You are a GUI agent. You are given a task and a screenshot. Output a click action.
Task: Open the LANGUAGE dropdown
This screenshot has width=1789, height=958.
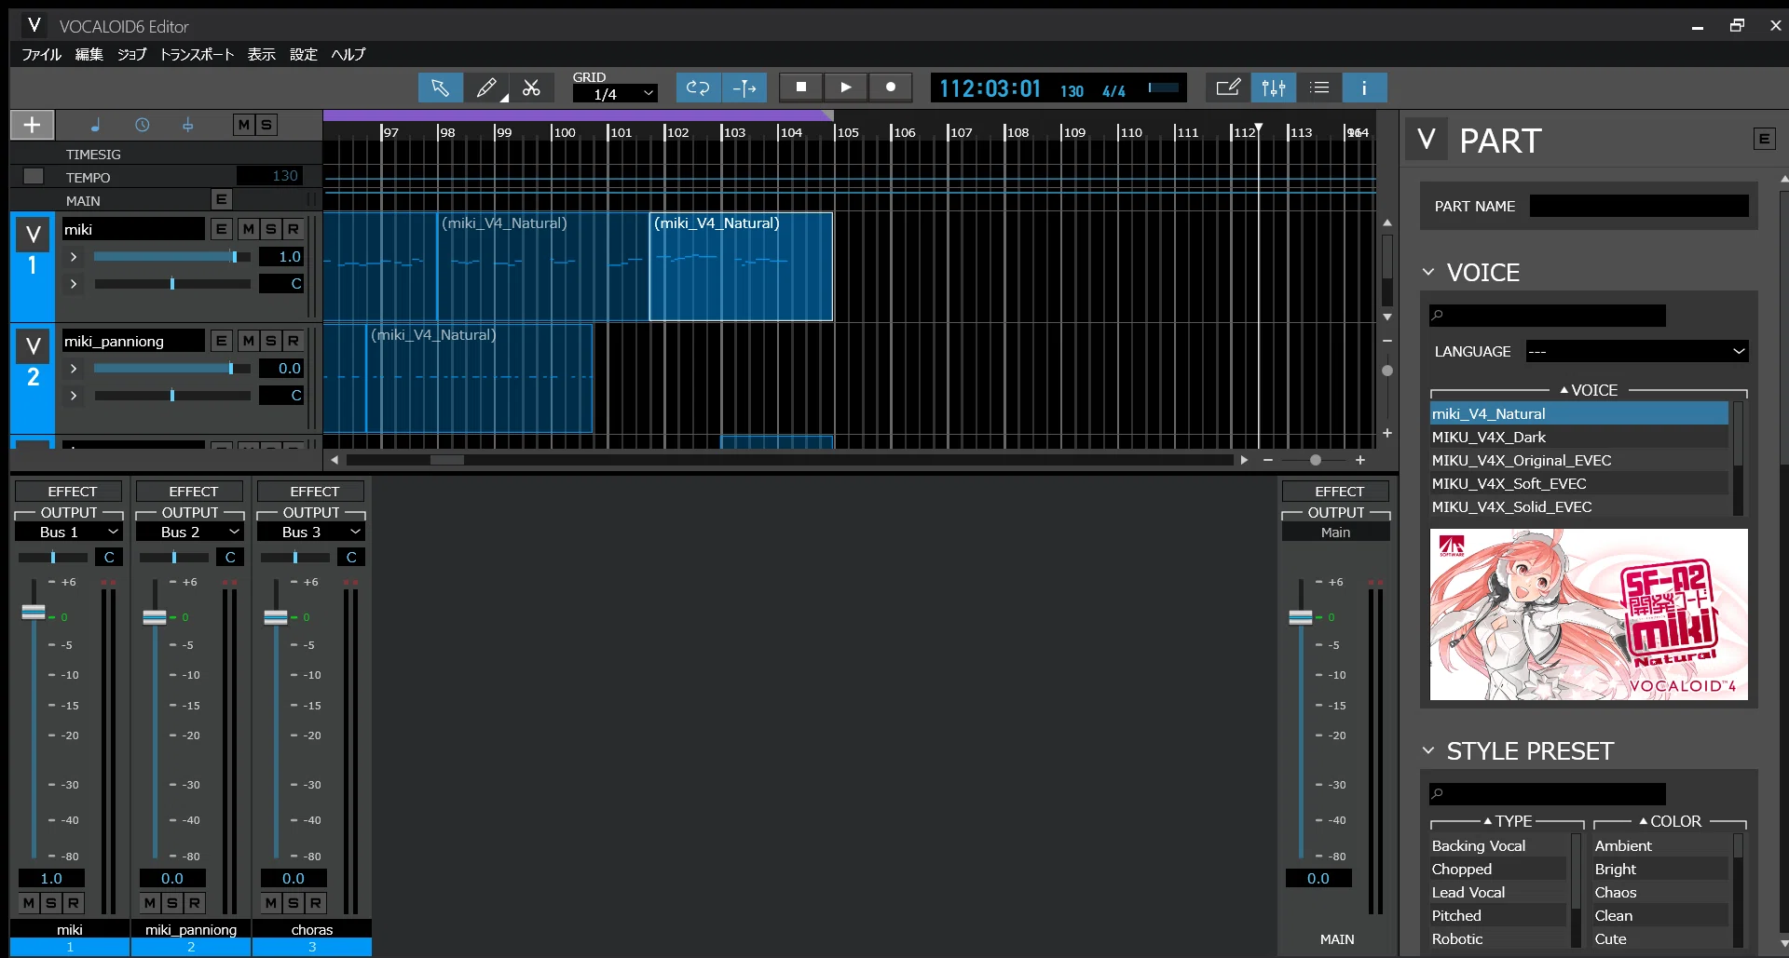(1637, 351)
